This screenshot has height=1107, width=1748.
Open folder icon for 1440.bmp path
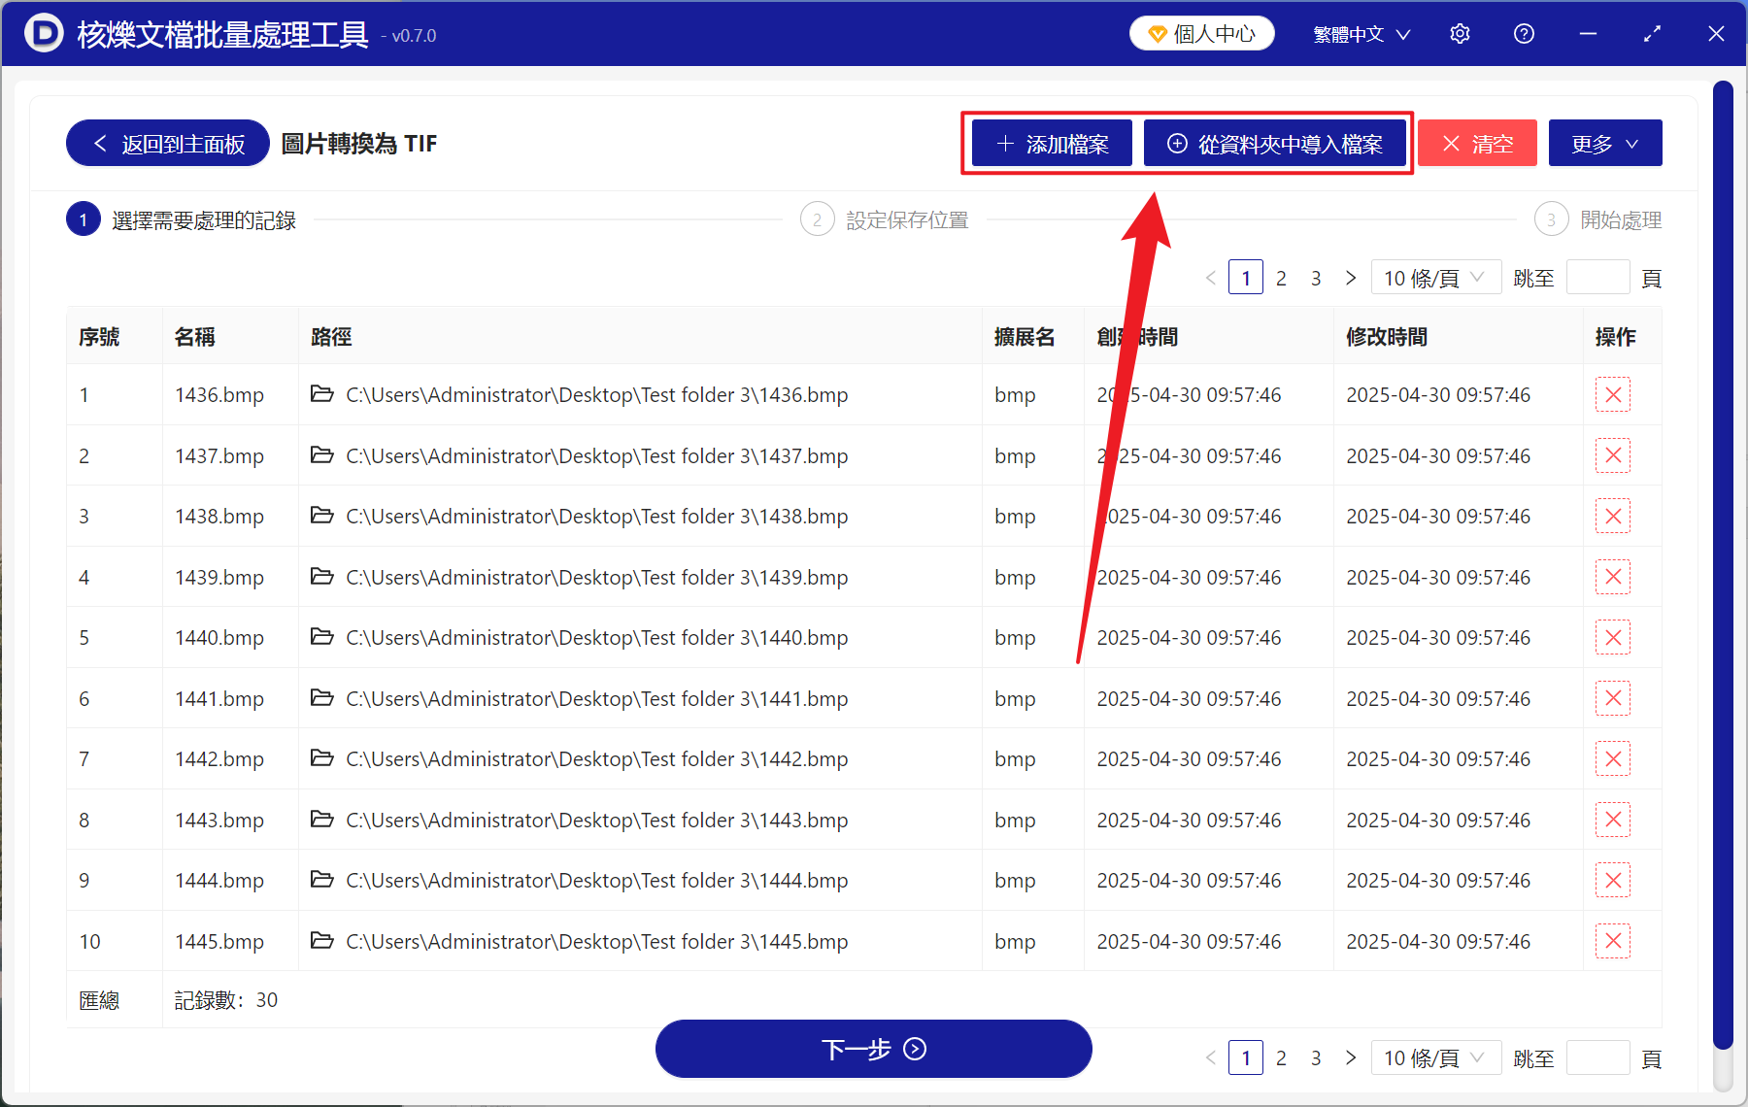click(x=321, y=636)
